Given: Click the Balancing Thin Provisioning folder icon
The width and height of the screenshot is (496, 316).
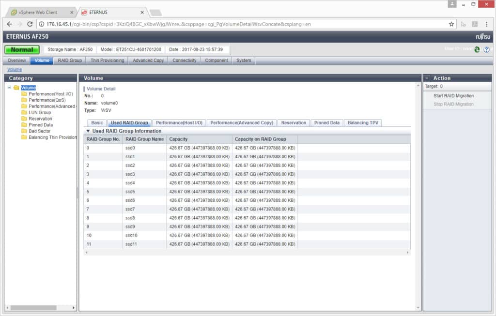Looking at the screenshot, I should (24, 137).
